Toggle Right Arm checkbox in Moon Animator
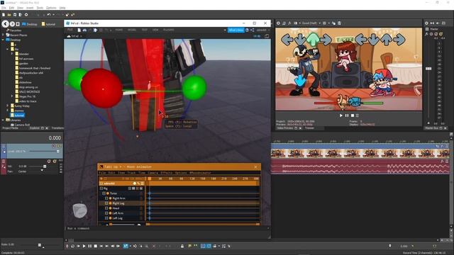The height and width of the screenshot is (255, 454). pos(106,198)
